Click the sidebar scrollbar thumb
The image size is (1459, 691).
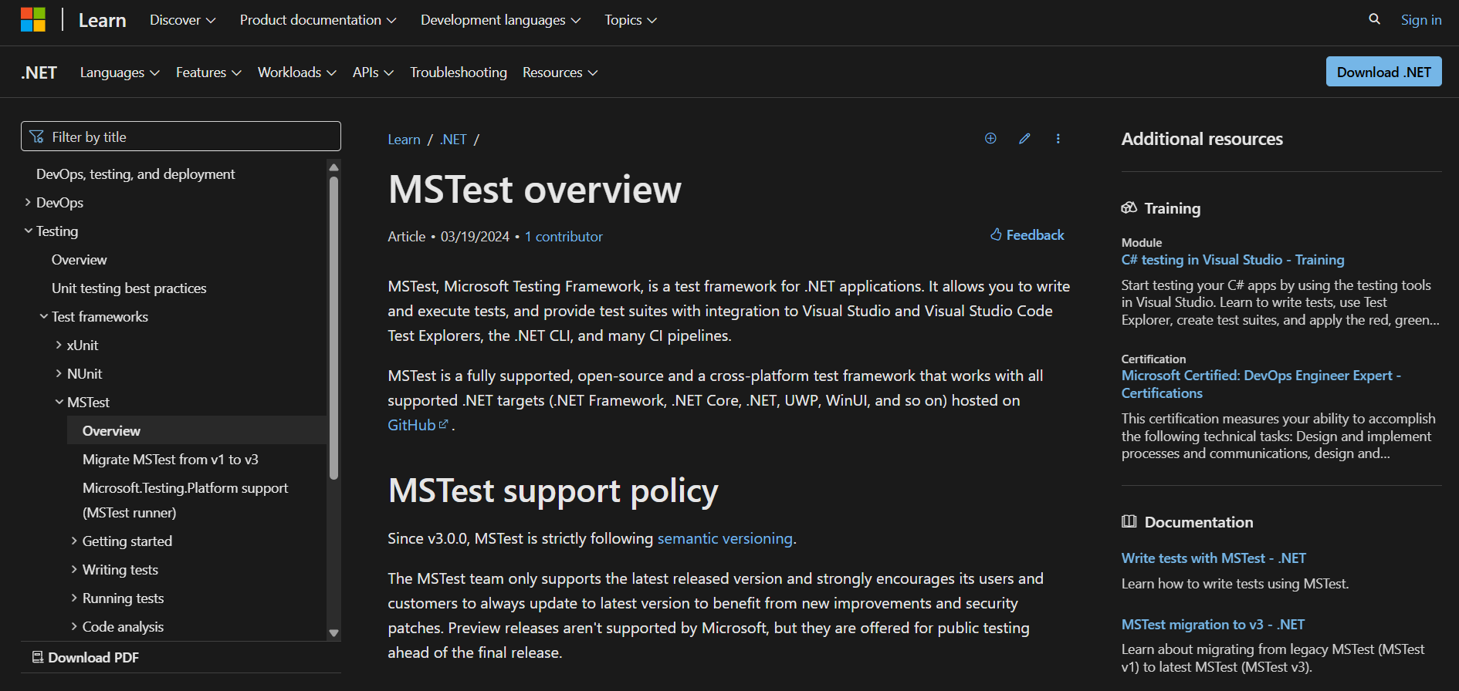tap(333, 328)
